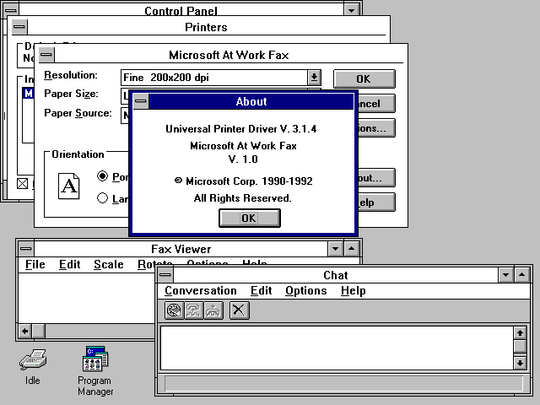Click the Fax Viewer document area
Image resolution: width=540 pixels, height=405 pixels.
click(x=86, y=298)
